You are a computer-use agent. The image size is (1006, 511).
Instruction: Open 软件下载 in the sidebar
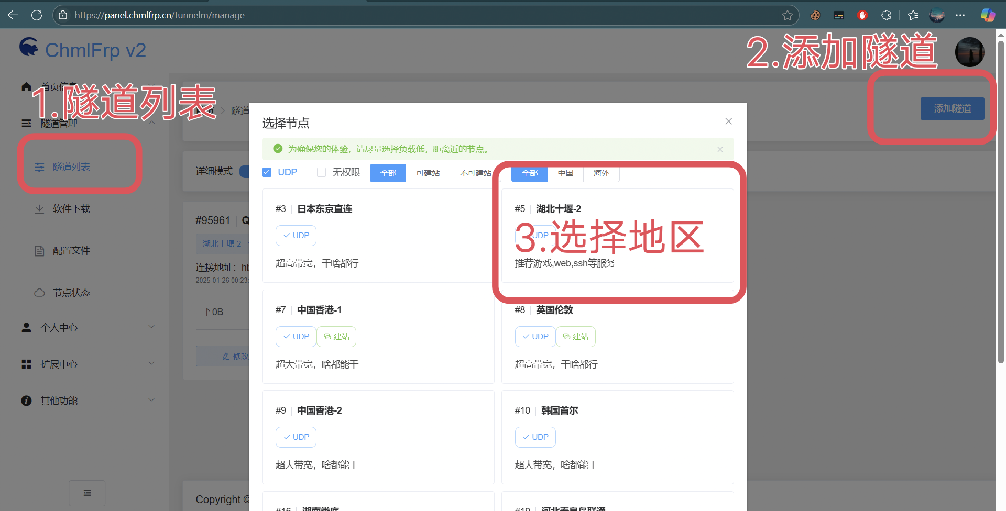pyautogui.click(x=71, y=208)
